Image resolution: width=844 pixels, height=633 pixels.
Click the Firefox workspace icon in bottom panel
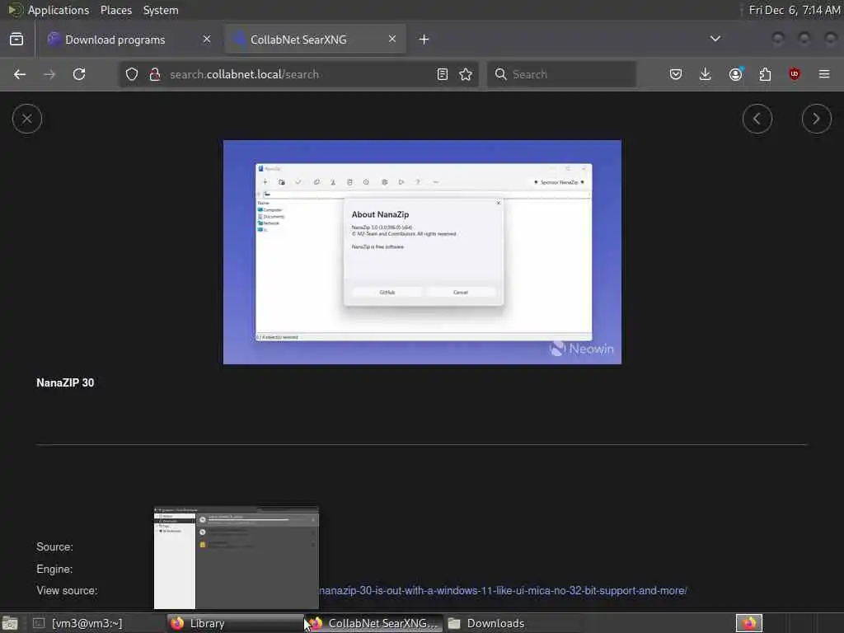(x=748, y=623)
